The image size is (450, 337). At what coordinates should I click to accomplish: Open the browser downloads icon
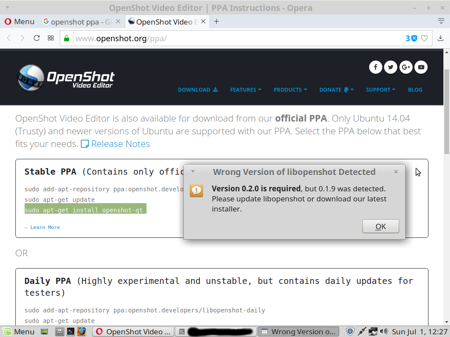440,38
